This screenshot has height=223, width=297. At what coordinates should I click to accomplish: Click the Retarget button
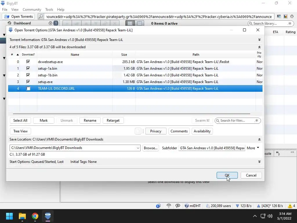[x=113, y=121]
